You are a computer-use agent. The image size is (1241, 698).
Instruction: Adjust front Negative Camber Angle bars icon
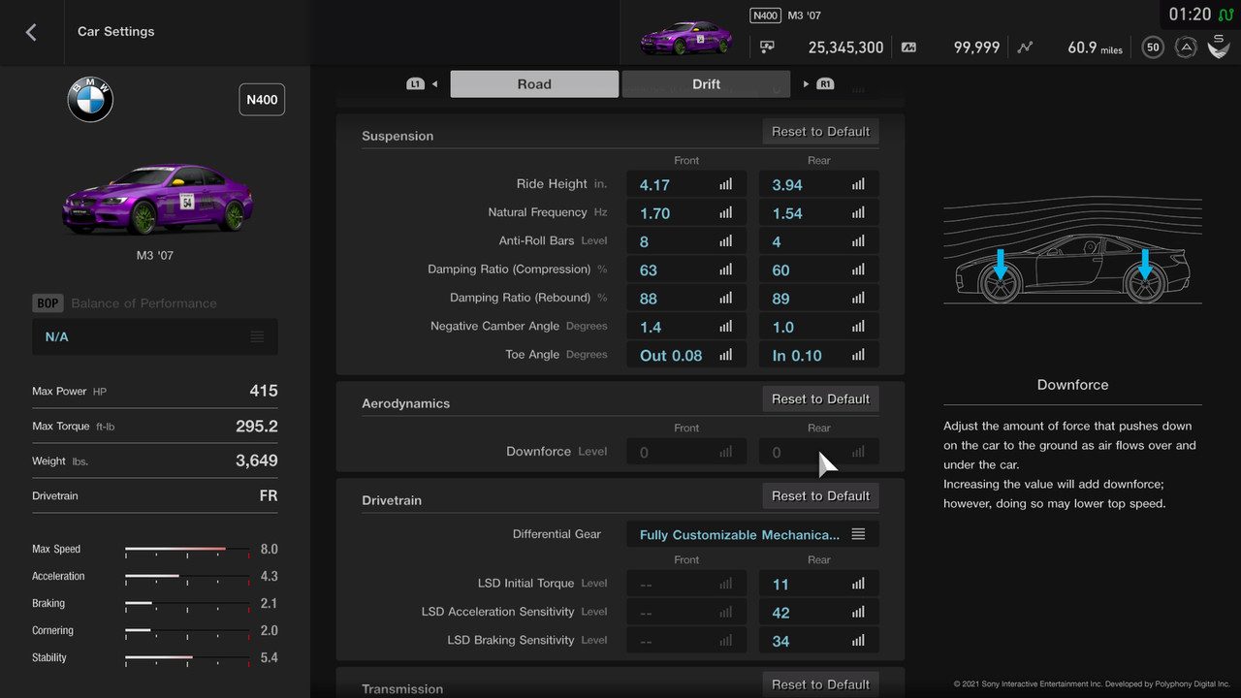coord(725,326)
